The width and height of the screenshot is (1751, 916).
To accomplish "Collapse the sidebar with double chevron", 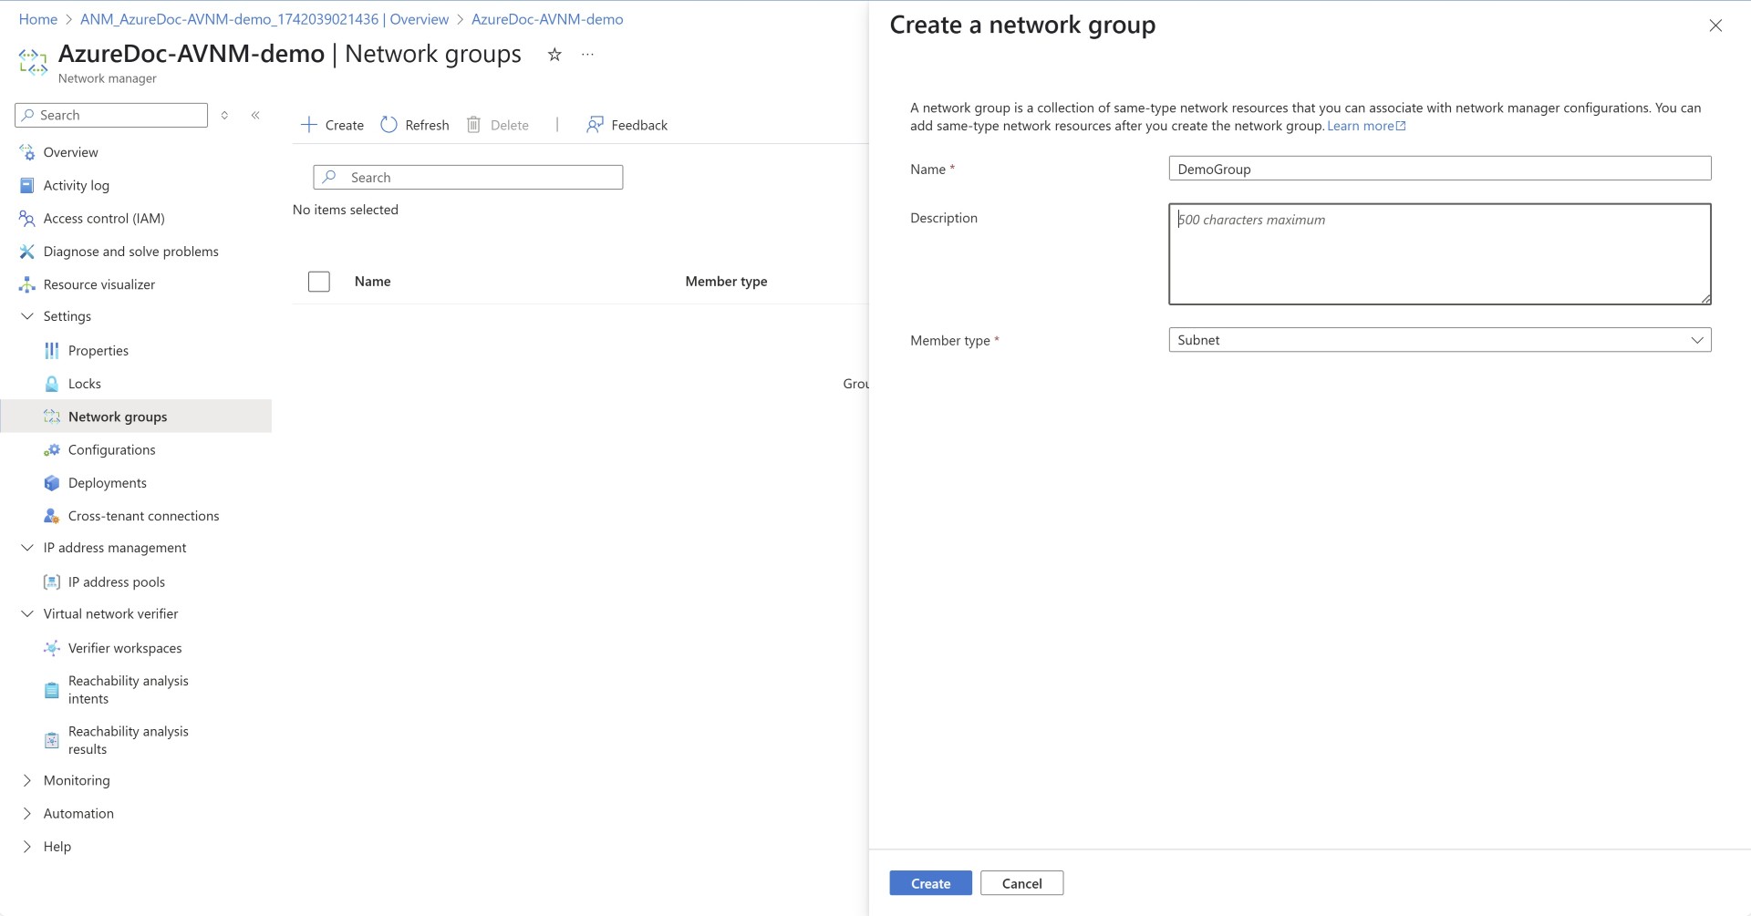I will coord(255,115).
